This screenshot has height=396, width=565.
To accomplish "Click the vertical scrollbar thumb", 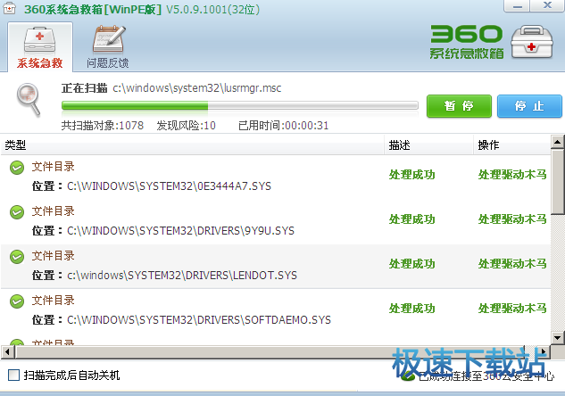I will 558,182.
